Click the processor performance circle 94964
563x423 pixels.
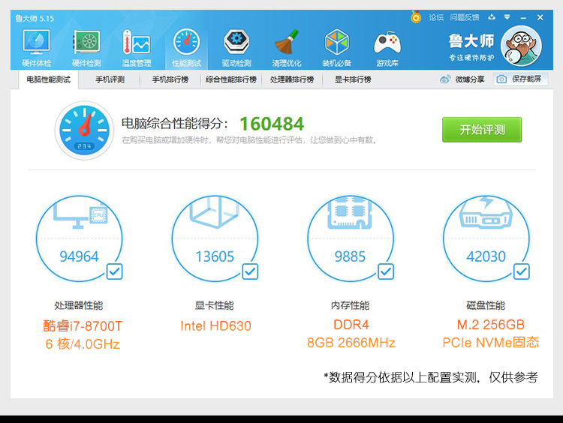pyautogui.click(x=79, y=238)
